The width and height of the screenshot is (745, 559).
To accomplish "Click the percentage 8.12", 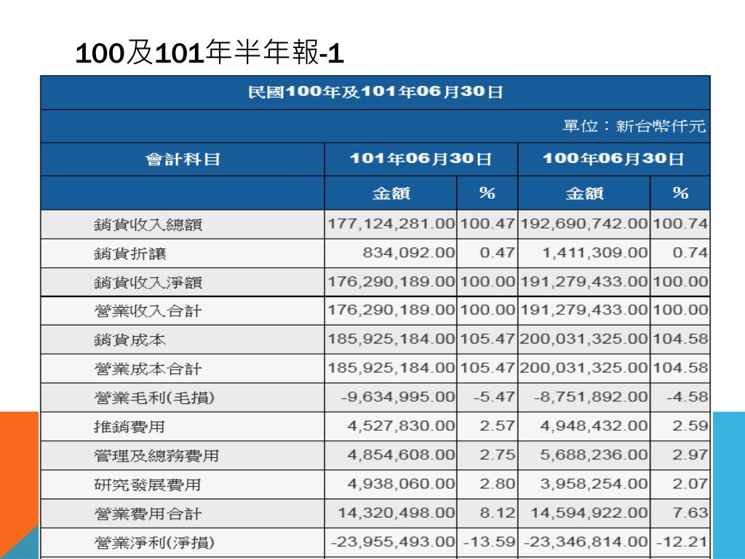I will click(498, 513).
